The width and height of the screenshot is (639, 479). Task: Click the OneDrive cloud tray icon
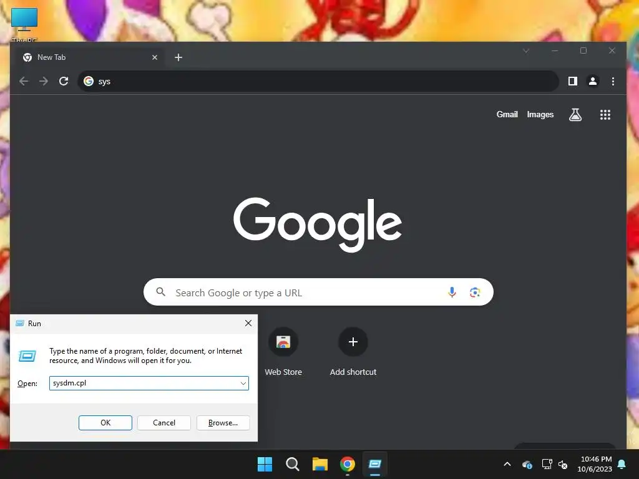pos(527,464)
